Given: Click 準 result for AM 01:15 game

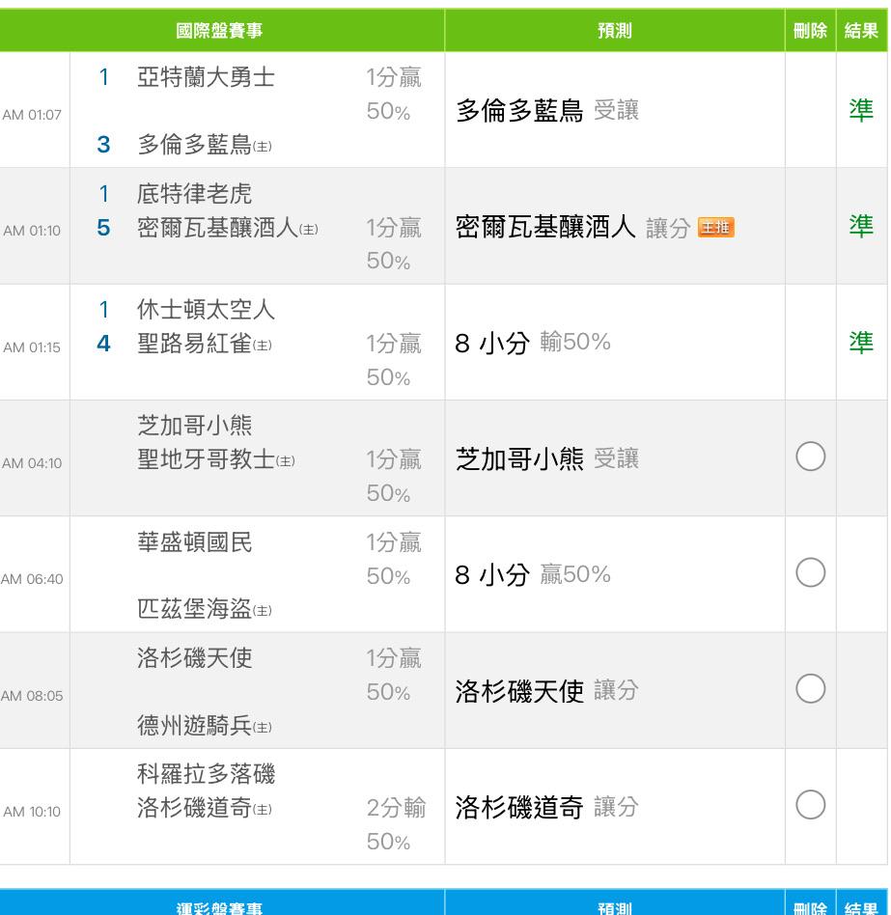Looking at the screenshot, I should 861,342.
